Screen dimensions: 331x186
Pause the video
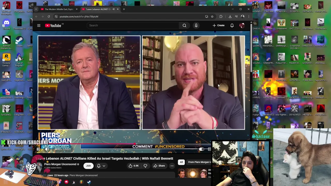click(38, 149)
